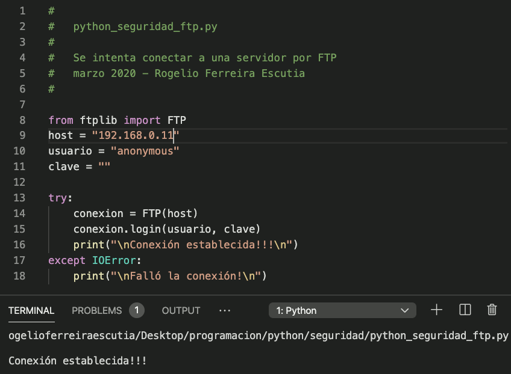Kill the terminal using trash icon
Image resolution: width=511 pixels, height=374 pixels.
[492, 310]
